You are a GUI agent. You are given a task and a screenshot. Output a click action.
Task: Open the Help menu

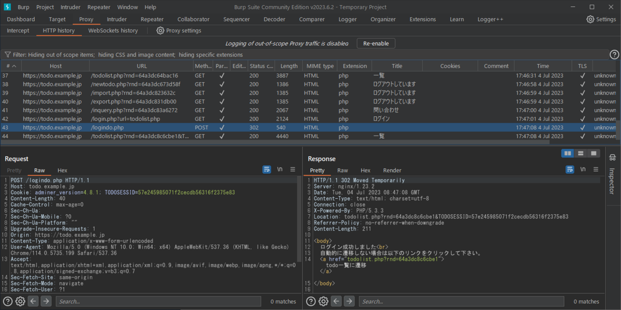(x=150, y=7)
